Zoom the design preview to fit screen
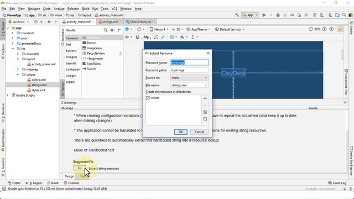 331,29
